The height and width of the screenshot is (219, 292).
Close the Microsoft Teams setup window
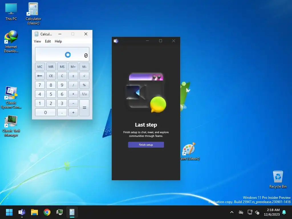[174, 41]
